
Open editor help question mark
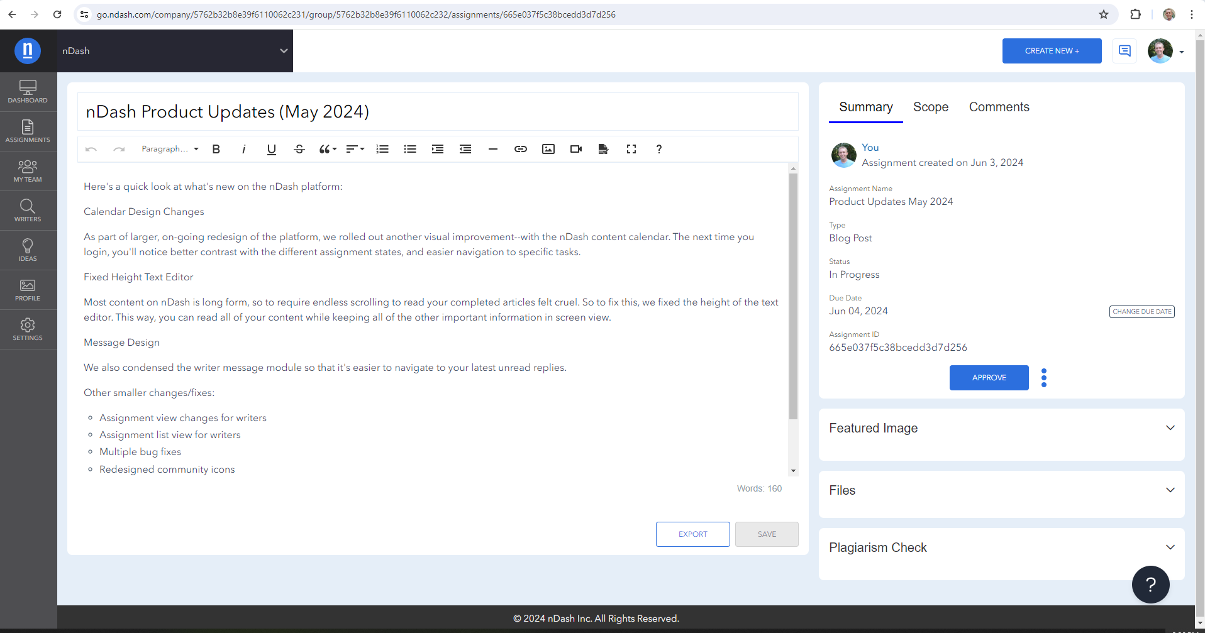659,149
